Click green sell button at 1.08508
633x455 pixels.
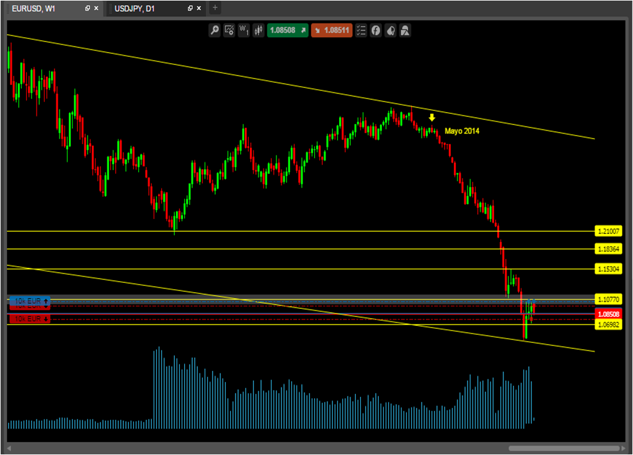288,30
